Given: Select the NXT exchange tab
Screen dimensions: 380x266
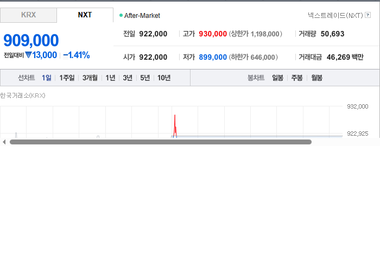Looking at the screenshot, I should coord(85,15).
